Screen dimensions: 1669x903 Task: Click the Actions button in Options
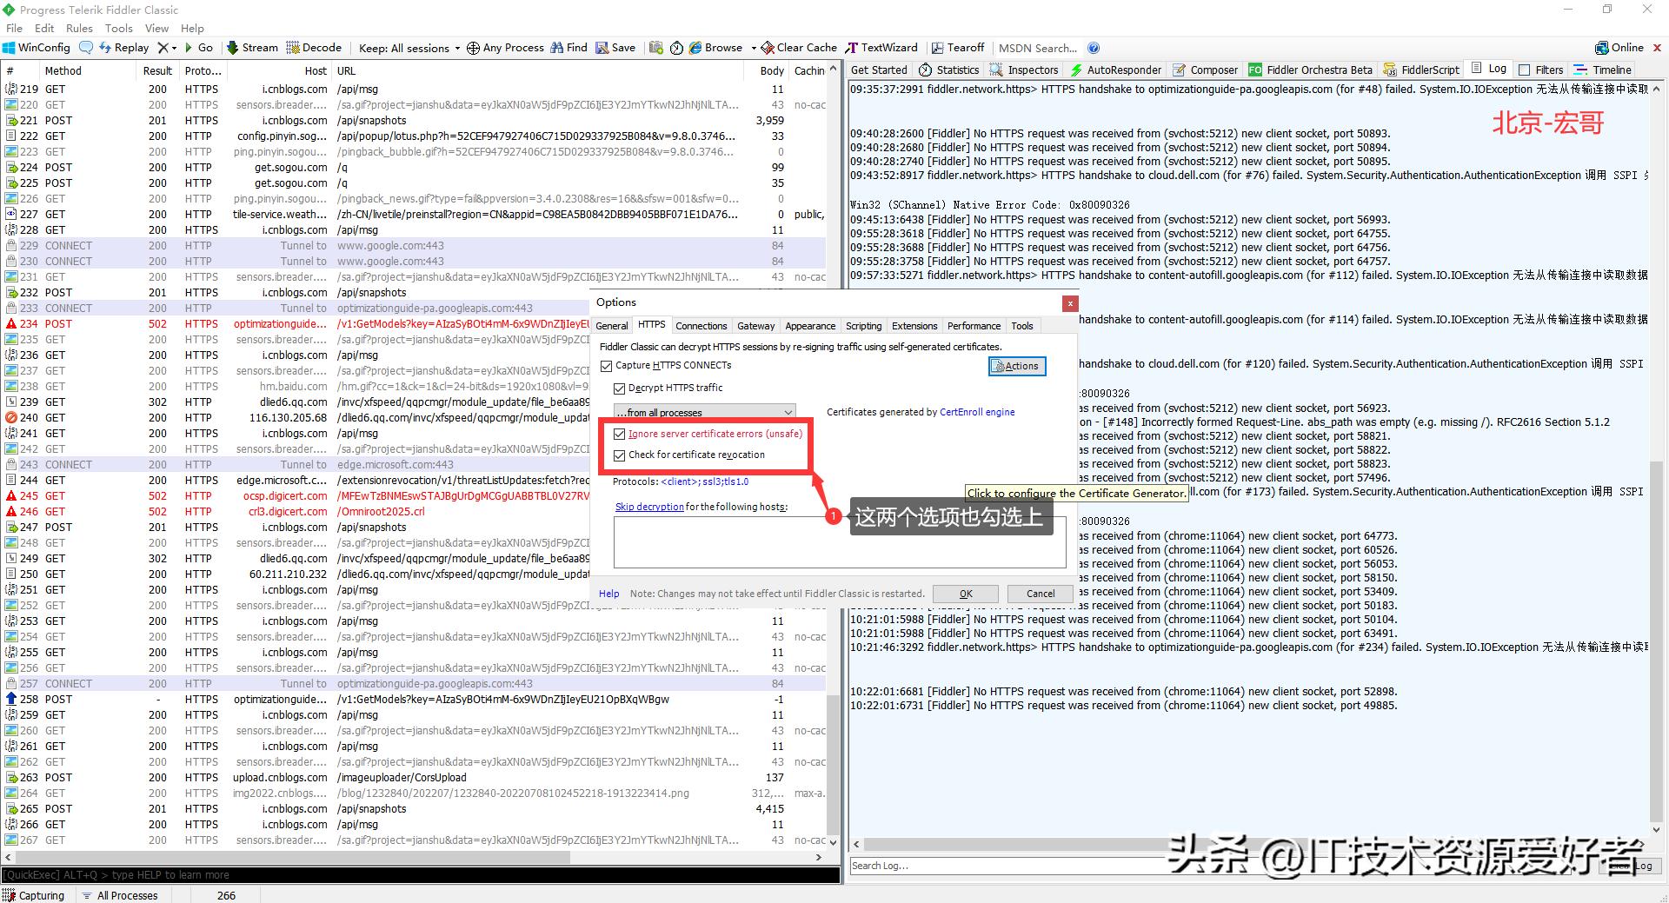[x=1017, y=367]
